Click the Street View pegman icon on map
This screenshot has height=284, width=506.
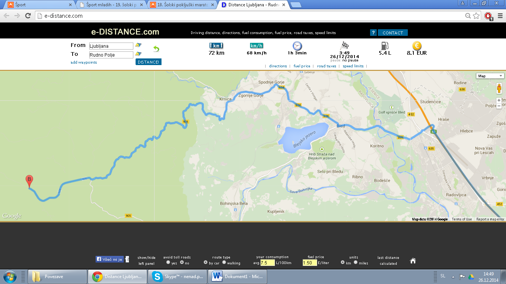499,88
